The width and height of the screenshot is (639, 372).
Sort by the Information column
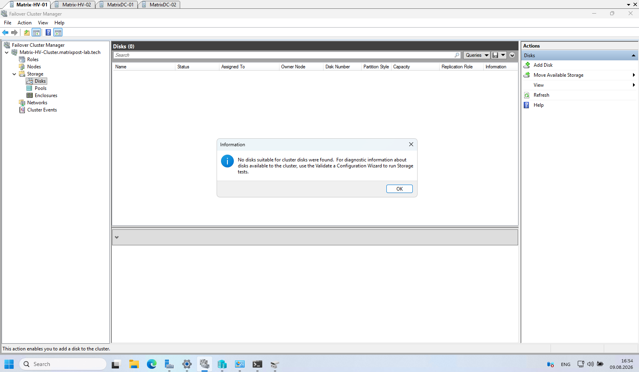(x=500, y=67)
